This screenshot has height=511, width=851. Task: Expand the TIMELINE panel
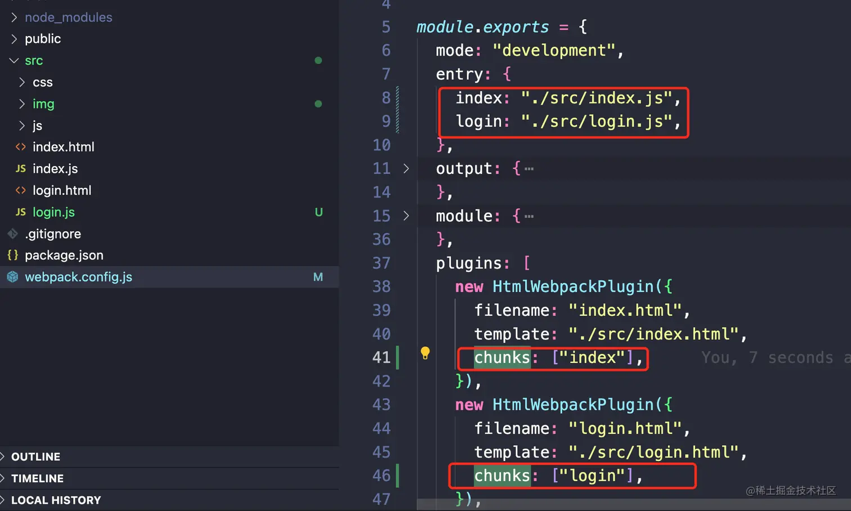click(x=3, y=478)
